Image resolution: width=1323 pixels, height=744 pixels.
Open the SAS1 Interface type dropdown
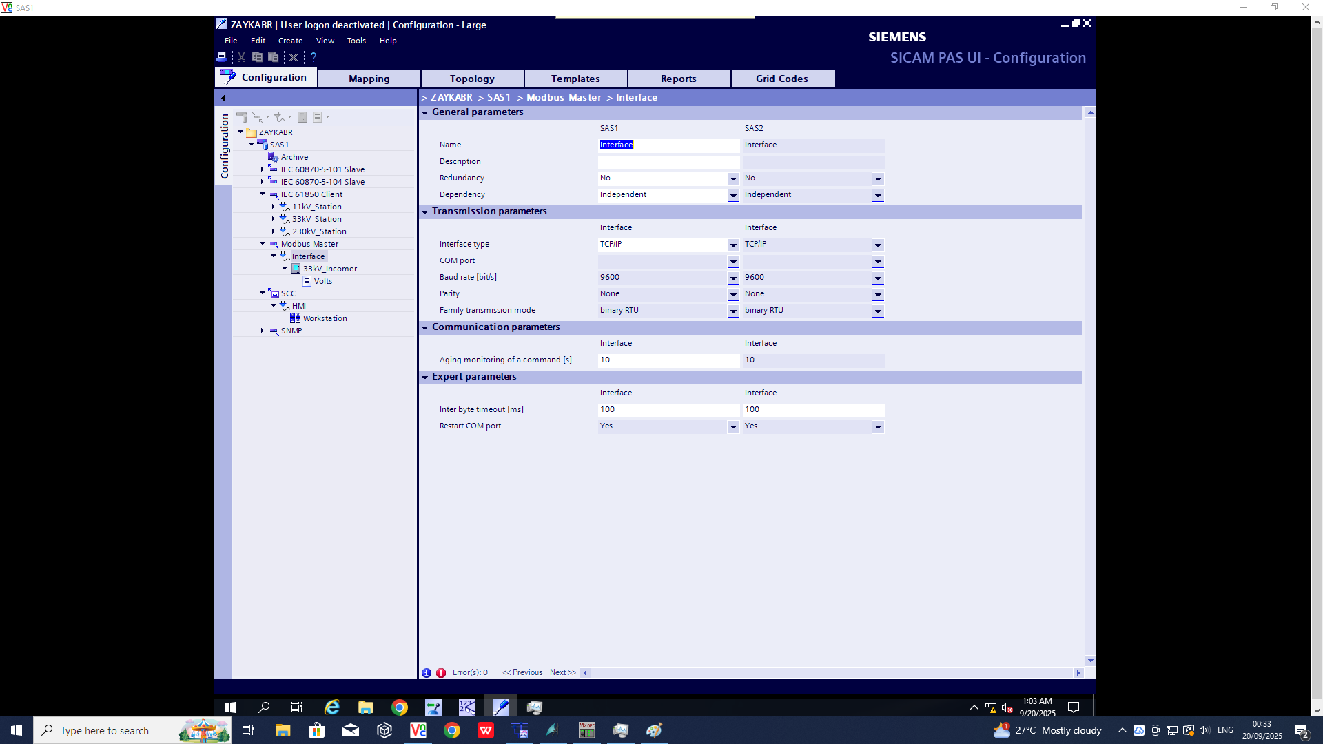point(733,245)
